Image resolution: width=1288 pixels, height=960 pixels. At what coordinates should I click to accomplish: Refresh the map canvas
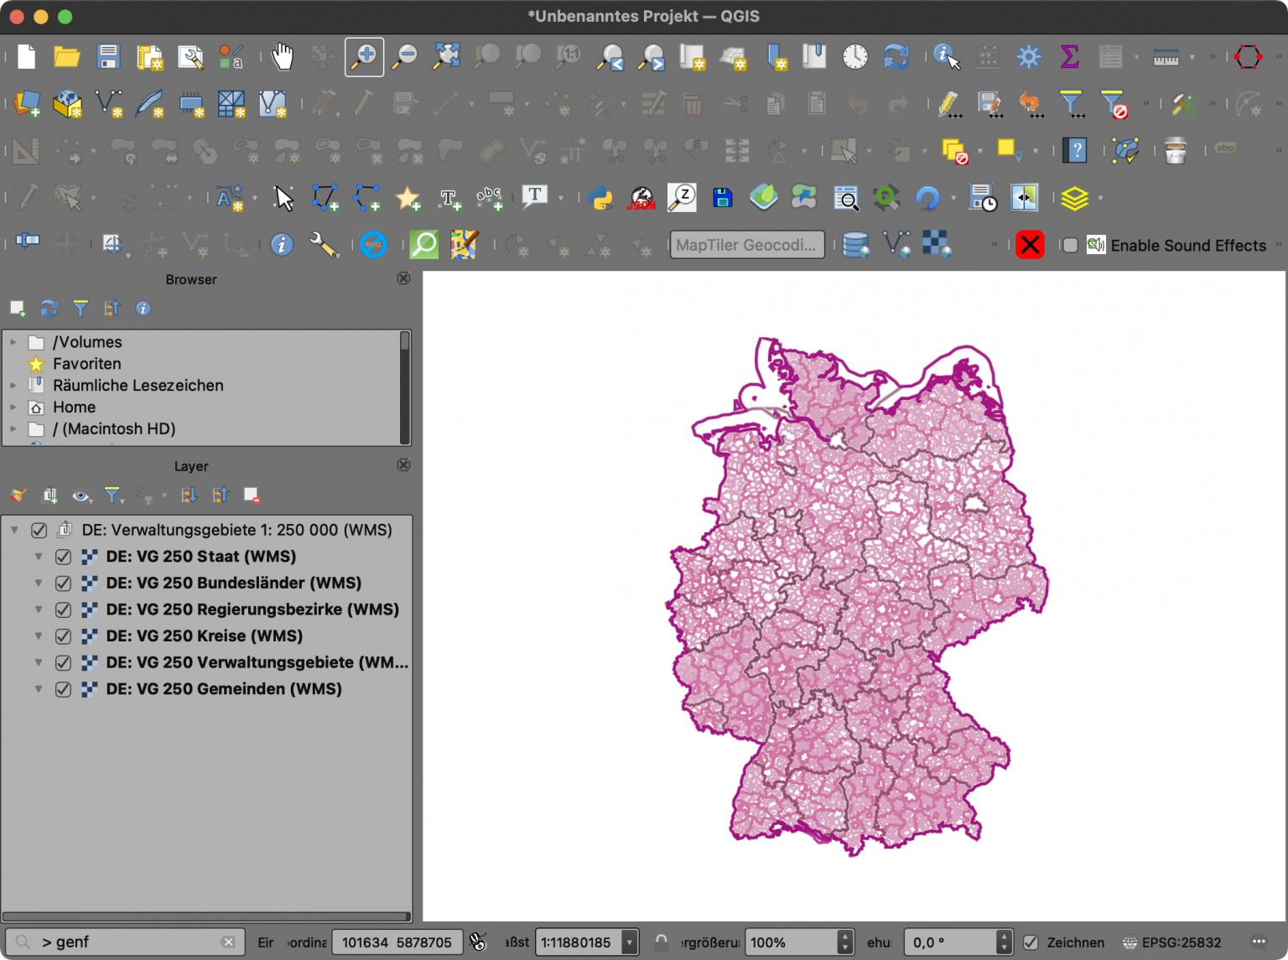click(x=896, y=56)
